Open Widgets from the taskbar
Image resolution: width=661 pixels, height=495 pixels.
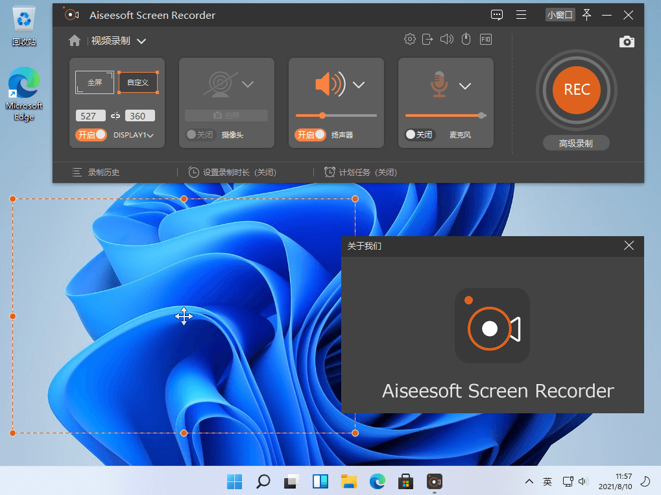(x=320, y=481)
